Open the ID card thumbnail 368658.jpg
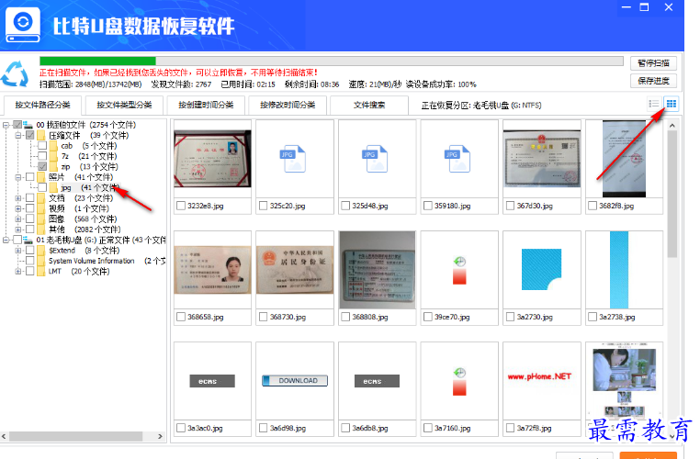 [212, 269]
